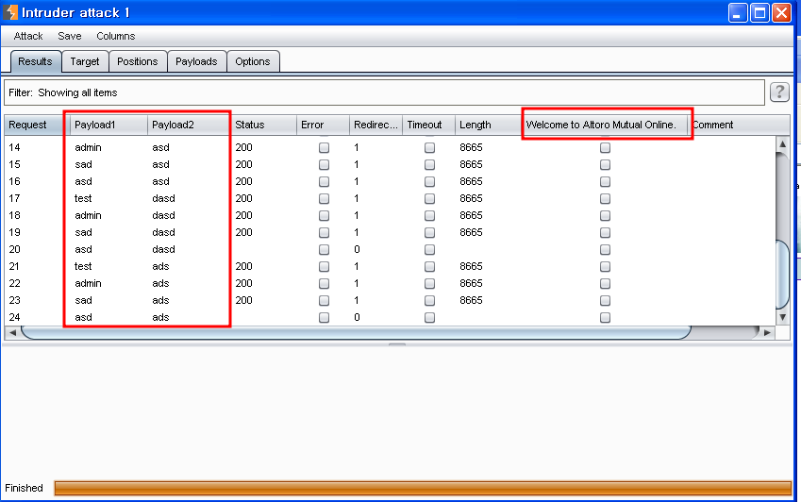The width and height of the screenshot is (801, 502).
Task: Click 'ads' payload in request 21
Action: click(x=160, y=267)
